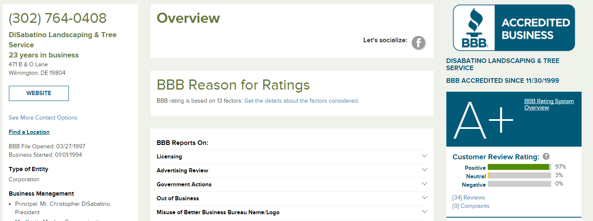Viewport: 593px width, 221px height.
Task: Click the Negative rating label
Action: tap(474, 185)
